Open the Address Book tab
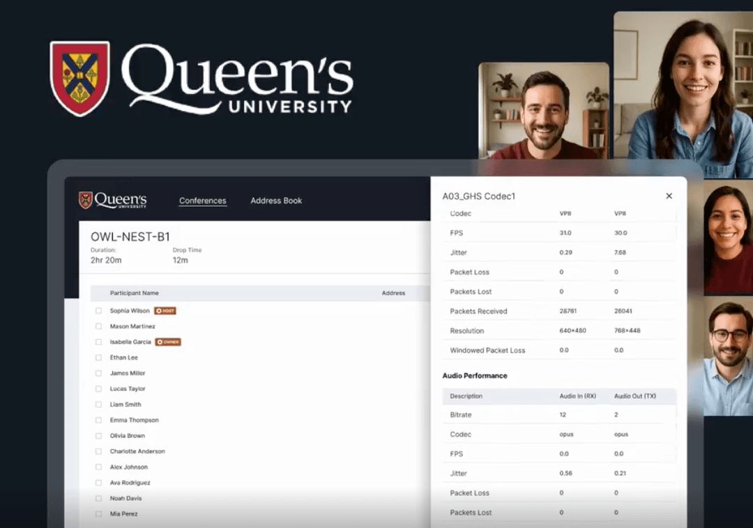The width and height of the screenshot is (753, 528). (x=276, y=201)
